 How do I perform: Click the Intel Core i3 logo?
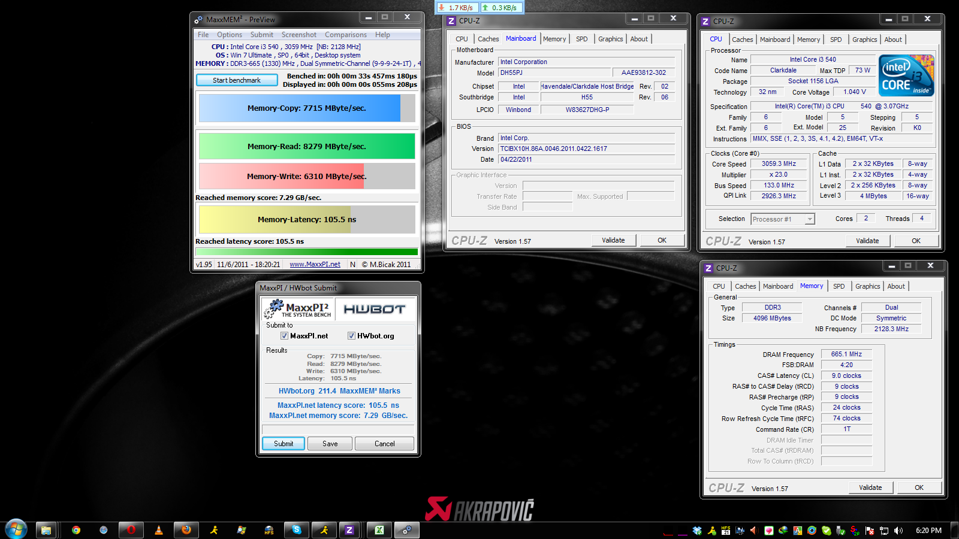[x=906, y=75]
